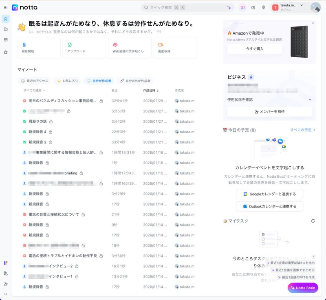Viewport: 326px width, 300px height.
Task: Click the apps grid icon beside Notta logo
Action: click(x=5, y=7)
